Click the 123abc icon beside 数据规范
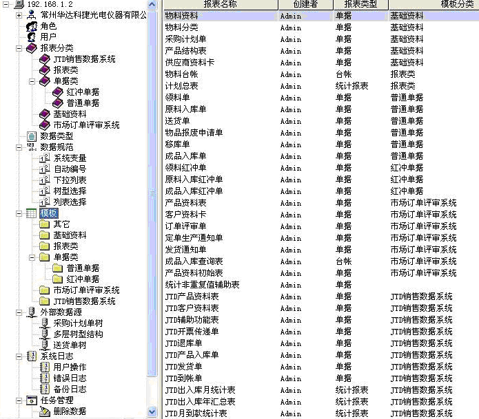The height and width of the screenshot is (419, 479). (x=31, y=147)
